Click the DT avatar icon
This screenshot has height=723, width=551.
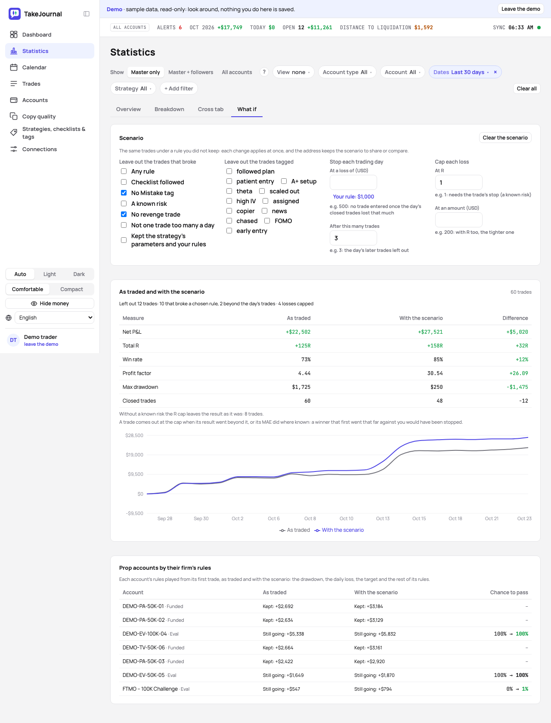(x=13, y=340)
